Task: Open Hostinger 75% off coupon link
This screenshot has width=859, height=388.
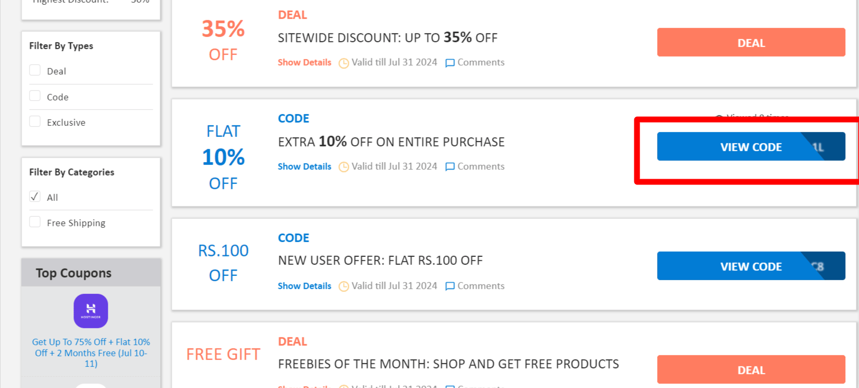Action: point(90,353)
